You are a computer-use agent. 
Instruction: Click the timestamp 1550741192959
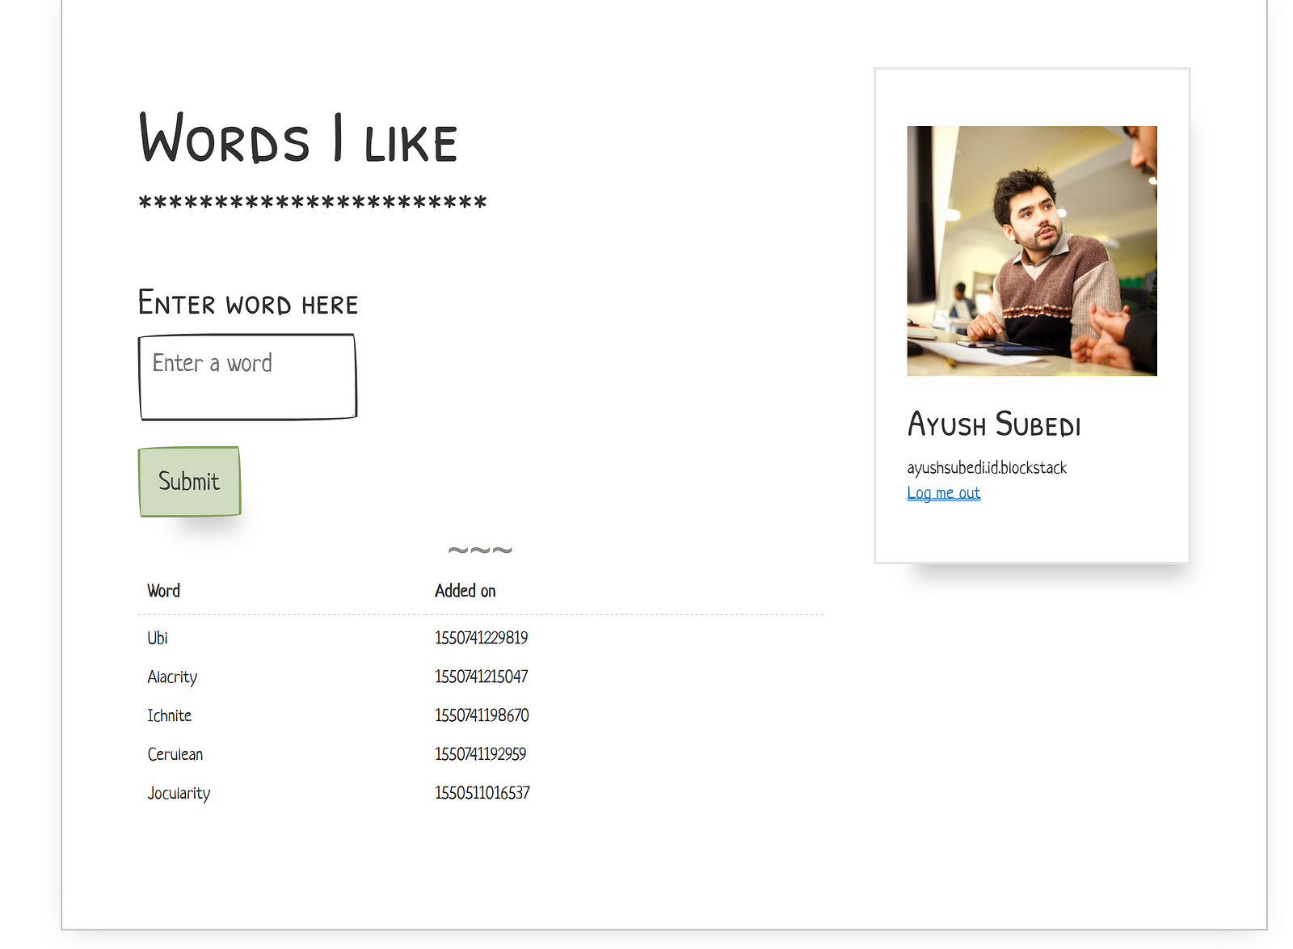[x=481, y=754]
